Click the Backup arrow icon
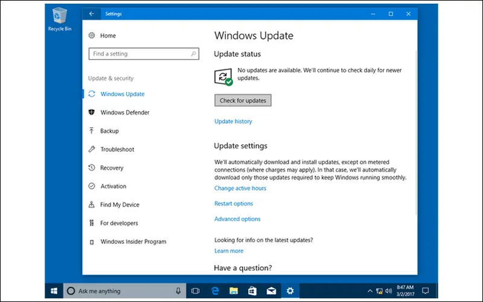The image size is (483, 302). click(92, 130)
